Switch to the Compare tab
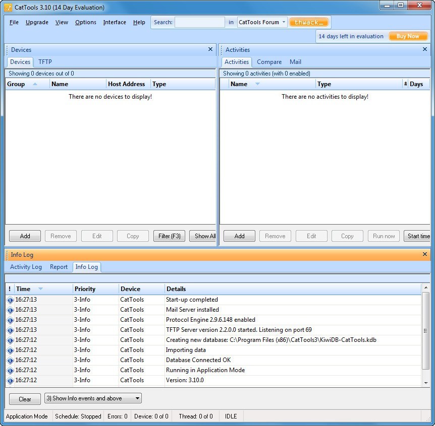The image size is (435, 426). point(269,62)
